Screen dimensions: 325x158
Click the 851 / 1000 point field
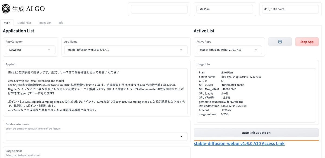291,9
